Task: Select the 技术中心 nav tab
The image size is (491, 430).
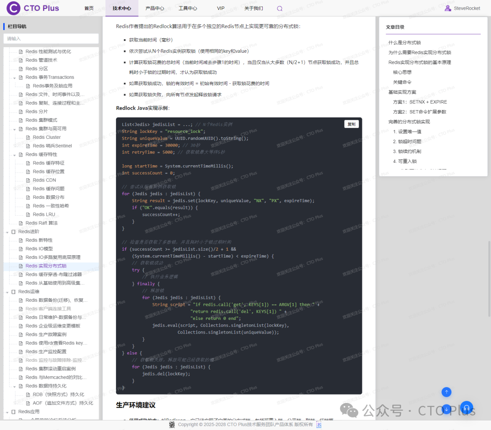Action: pos(122,8)
